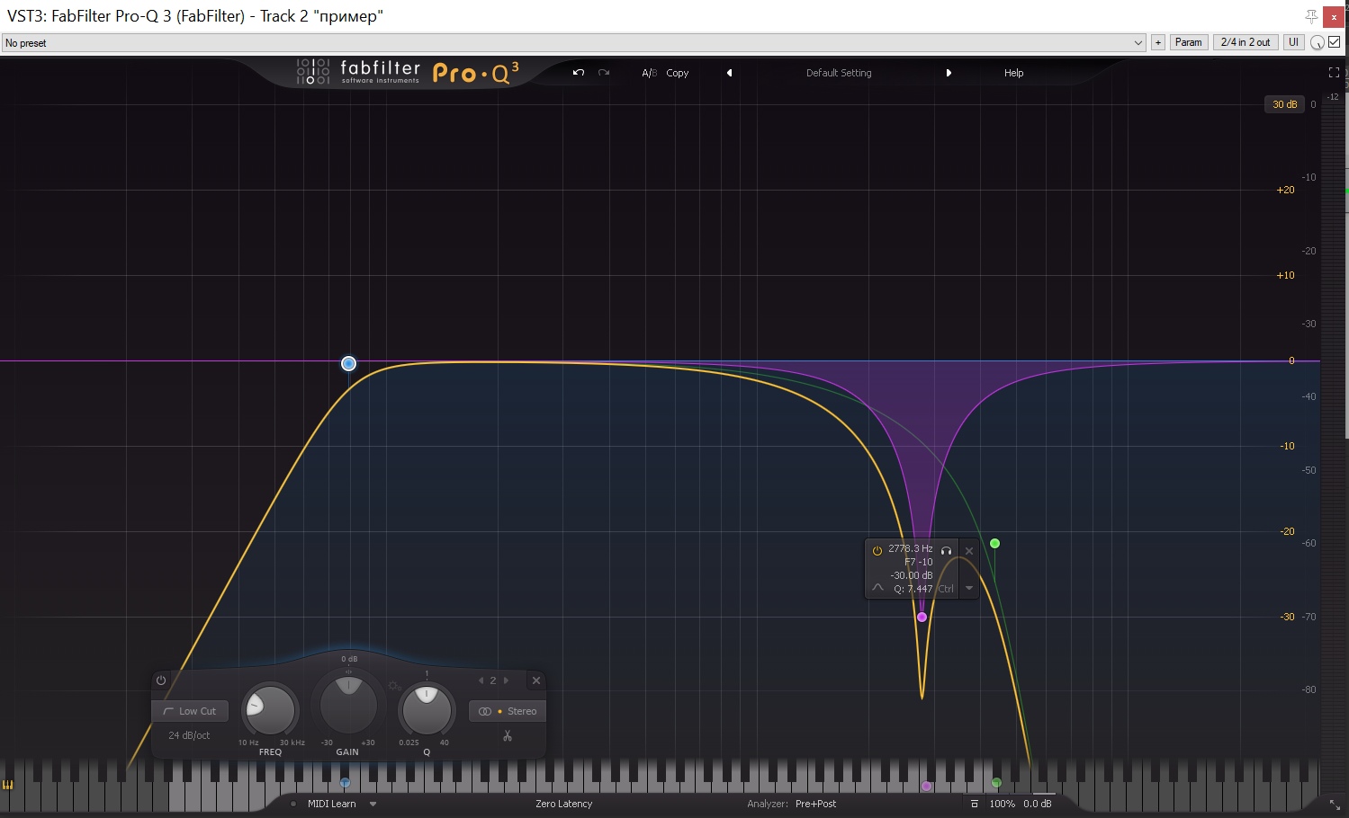Open the Param button menu

click(1188, 42)
